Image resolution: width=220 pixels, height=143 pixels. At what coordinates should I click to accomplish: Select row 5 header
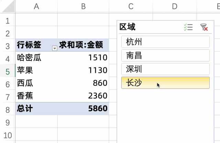[x=8, y=71]
